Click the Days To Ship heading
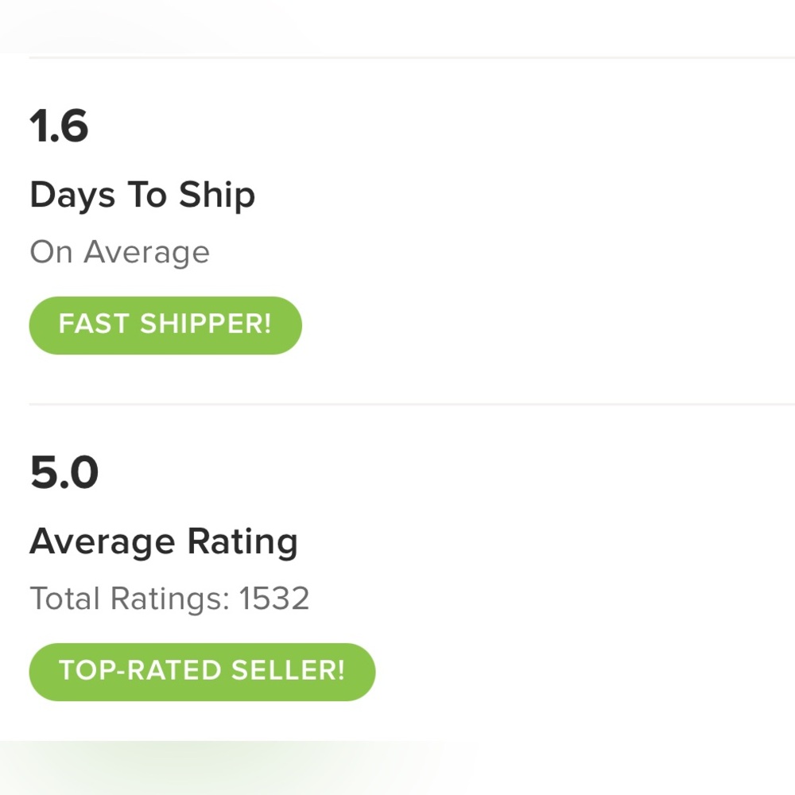 coord(142,195)
